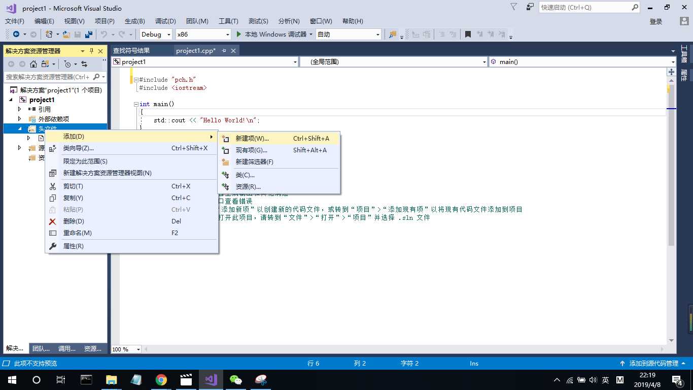Viewport: 693px width, 390px height.
Task: Select 新建项(W)... from the submenu
Action: (x=279, y=139)
